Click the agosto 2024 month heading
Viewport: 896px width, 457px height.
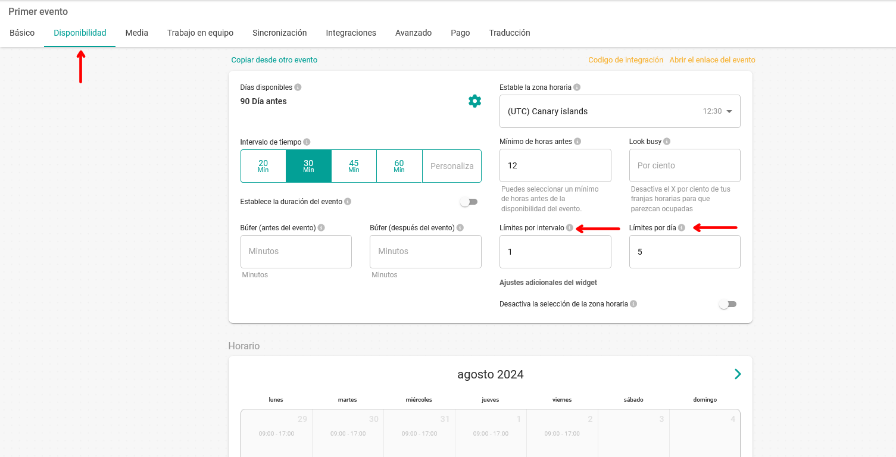(x=491, y=374)
